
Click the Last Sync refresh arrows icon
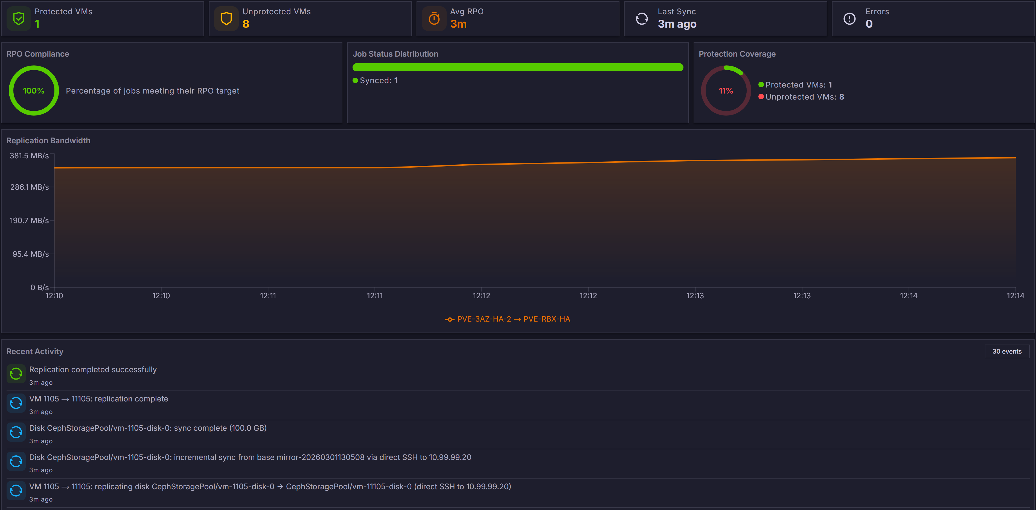tap(642, 19)
